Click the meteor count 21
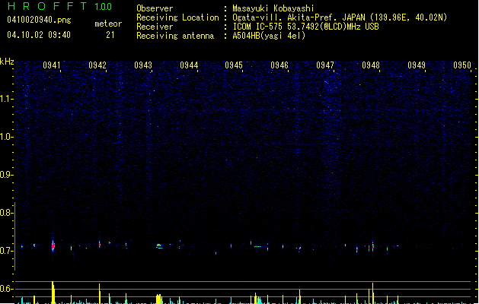Screen dimensions: 479x304 (x=110, y=35)
